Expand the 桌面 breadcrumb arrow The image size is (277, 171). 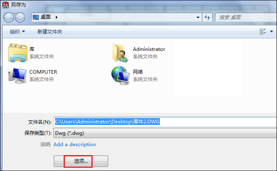coord(57,17)
